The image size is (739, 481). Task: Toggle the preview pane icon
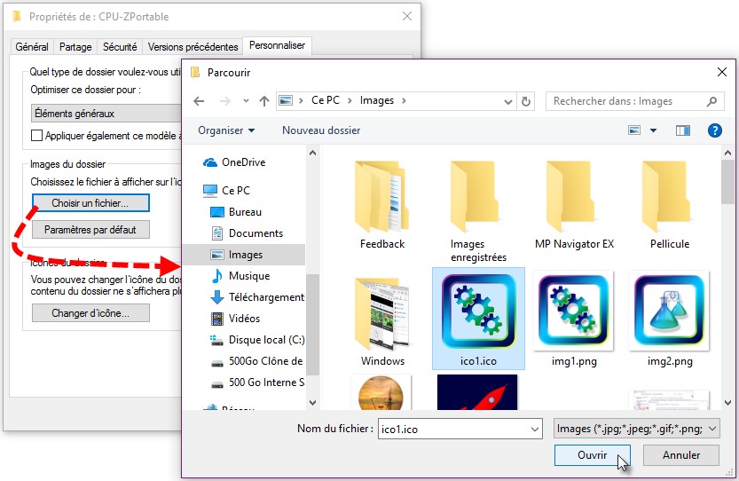click(682, 130)
